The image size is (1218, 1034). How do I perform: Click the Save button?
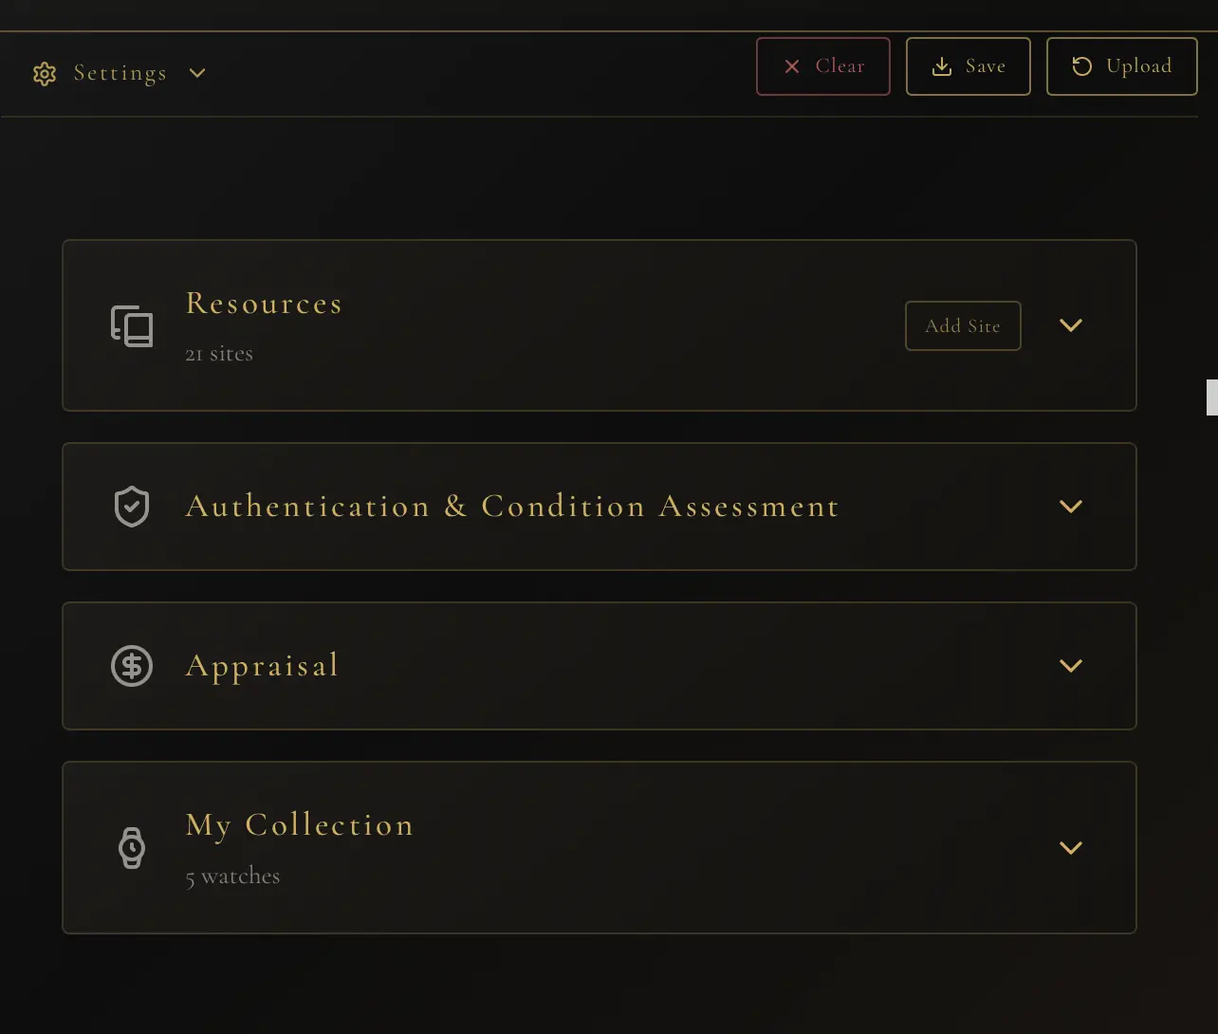969,66
